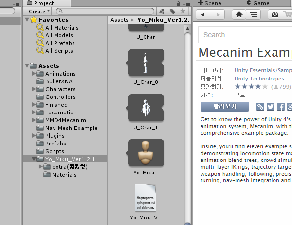Share package on Twitter

[271, 107]
